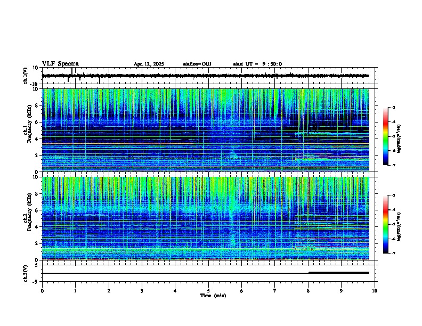This screenshot has width=422, height=326.
Task: Click the "start UT = 9 : 50: 0" text
Action: point(257,64)
